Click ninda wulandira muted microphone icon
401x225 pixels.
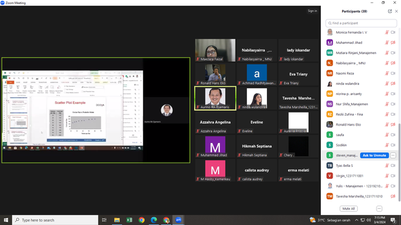coord(387,84)
